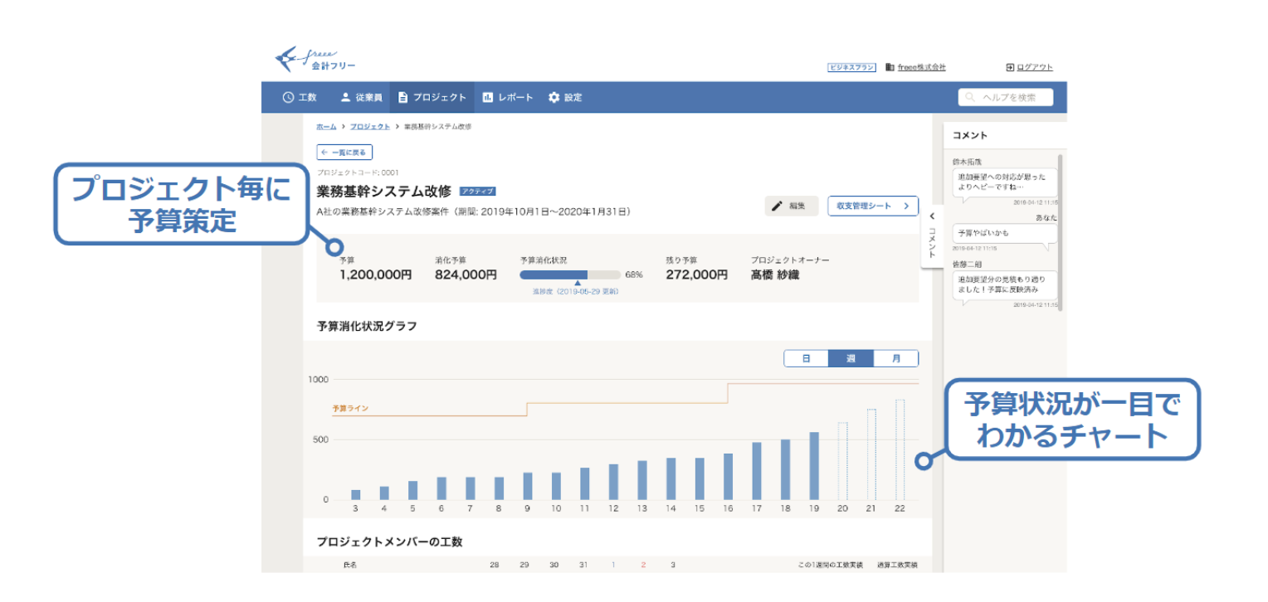Open the 設定 menu tab

click(x=565, y=97)
